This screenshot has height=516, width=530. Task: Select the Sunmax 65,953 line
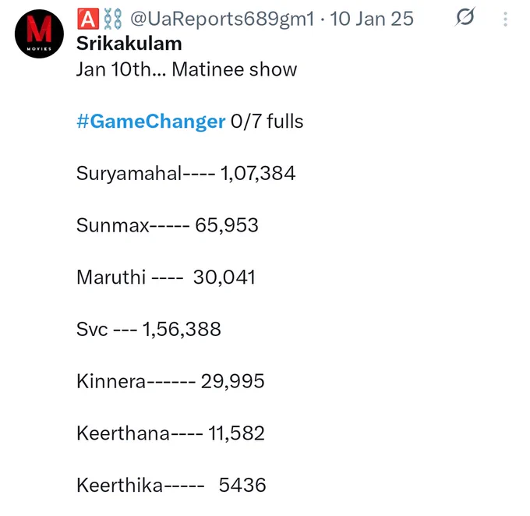point(168,225)
